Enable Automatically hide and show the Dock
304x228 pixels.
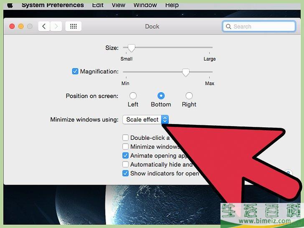pos(125,165)
